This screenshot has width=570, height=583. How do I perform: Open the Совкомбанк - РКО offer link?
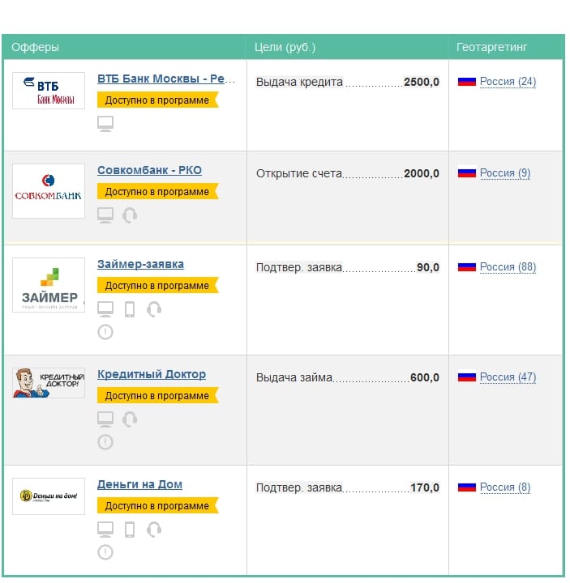(149, 170)
